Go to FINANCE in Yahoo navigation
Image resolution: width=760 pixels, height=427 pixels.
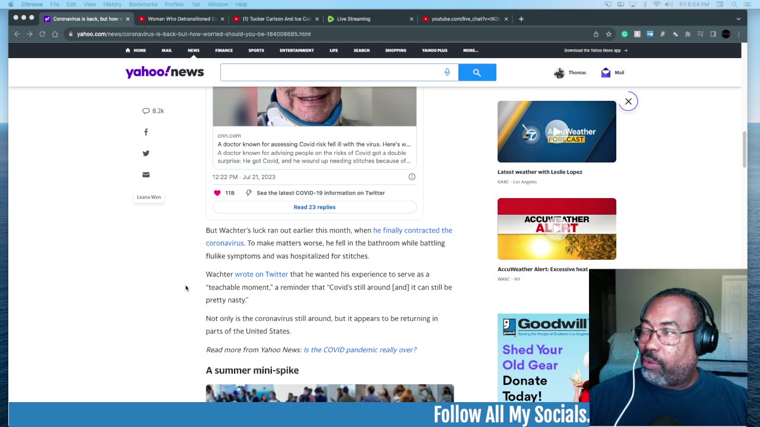click(x=224, y=50)
